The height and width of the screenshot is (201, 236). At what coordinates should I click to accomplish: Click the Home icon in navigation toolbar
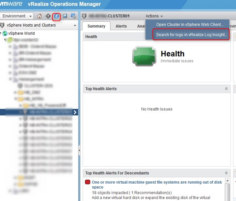coord(40,16)
